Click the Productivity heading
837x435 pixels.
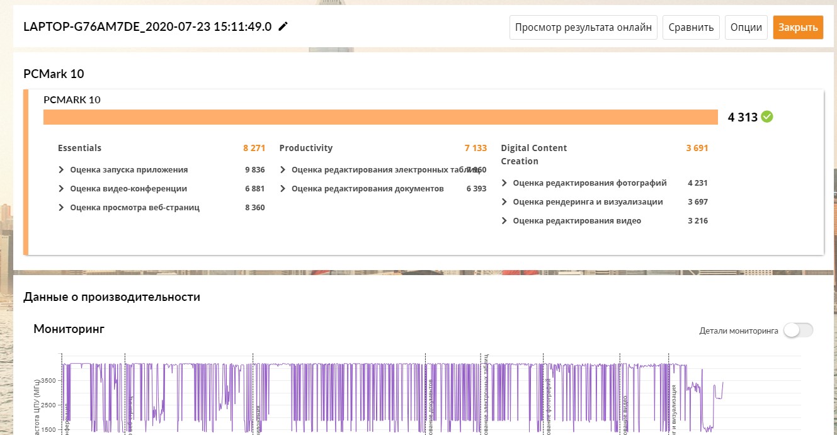pos(305,149)
